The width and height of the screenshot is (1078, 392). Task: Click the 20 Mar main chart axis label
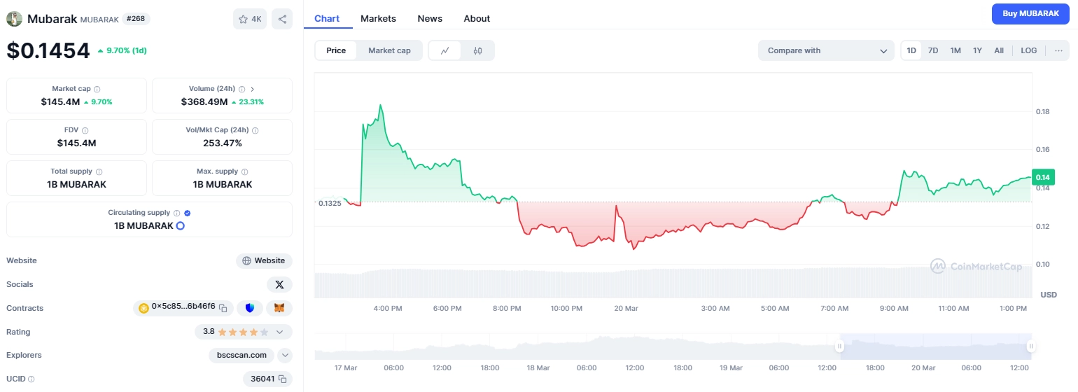tap(626, 308)
